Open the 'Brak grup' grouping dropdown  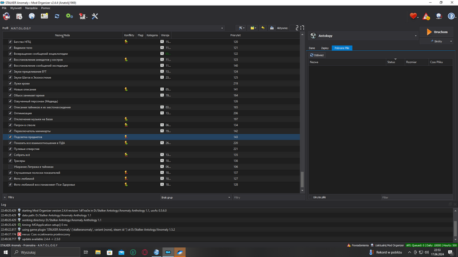click(x=195, y=198)
